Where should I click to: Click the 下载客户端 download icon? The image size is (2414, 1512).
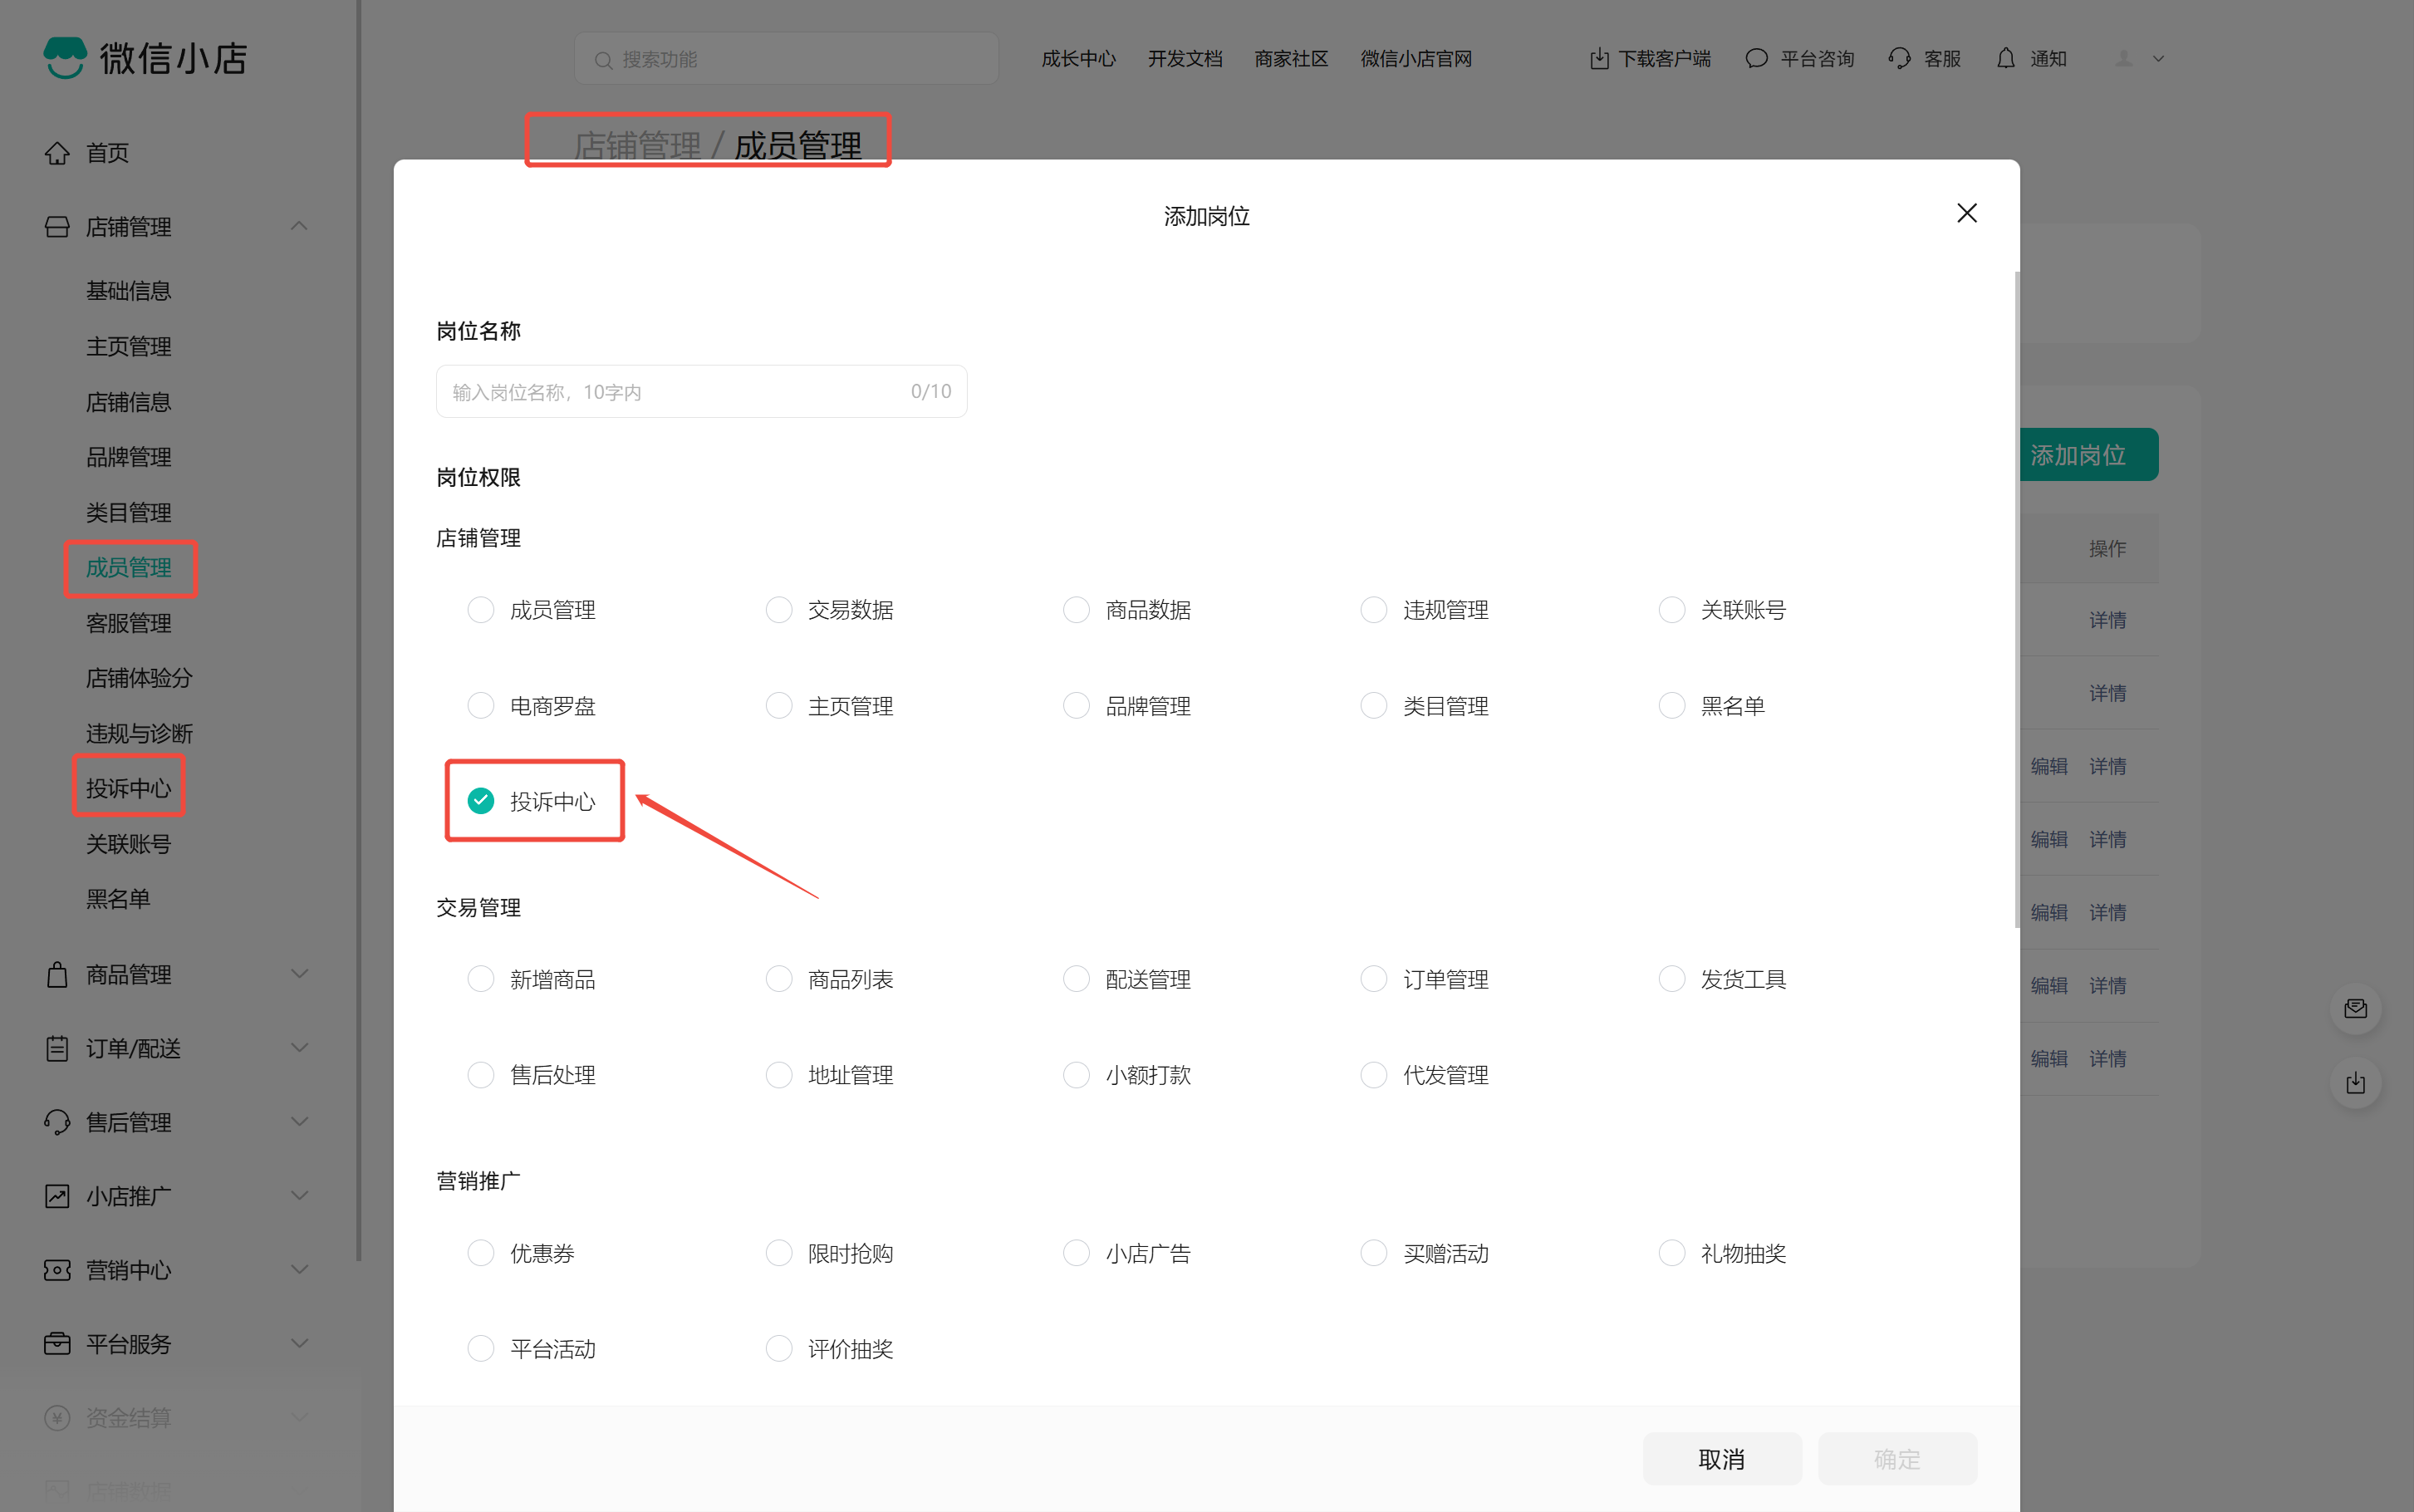(1599, 59)
